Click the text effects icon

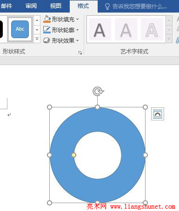point(178,40)
